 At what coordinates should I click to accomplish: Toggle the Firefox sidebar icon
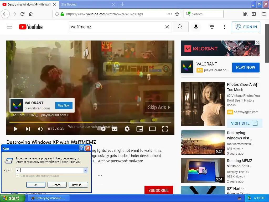[254, 14]
